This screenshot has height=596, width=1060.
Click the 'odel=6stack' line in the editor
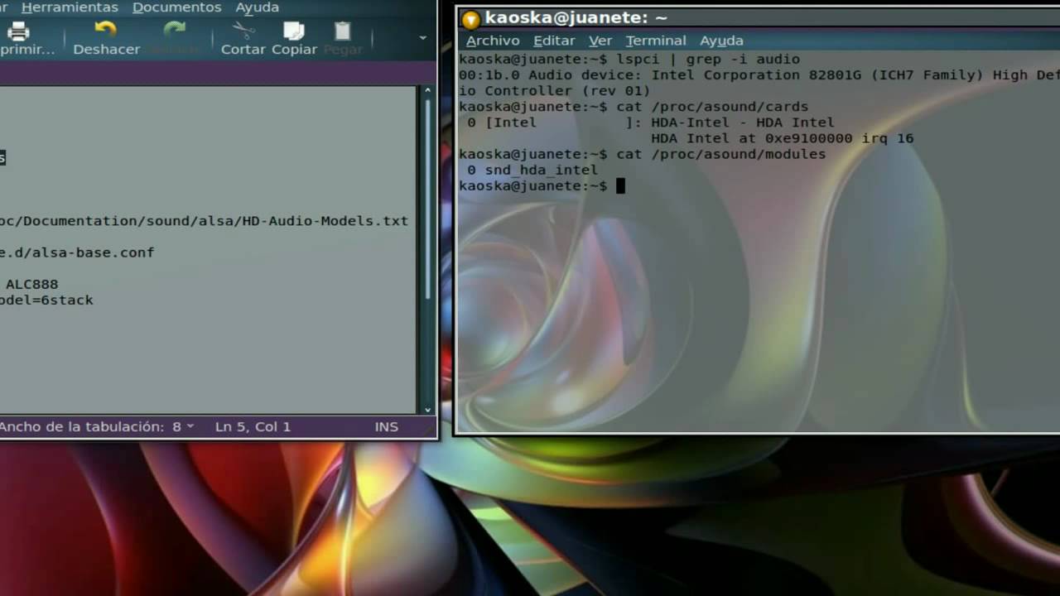pyautogui.click(x=46, y=300)
